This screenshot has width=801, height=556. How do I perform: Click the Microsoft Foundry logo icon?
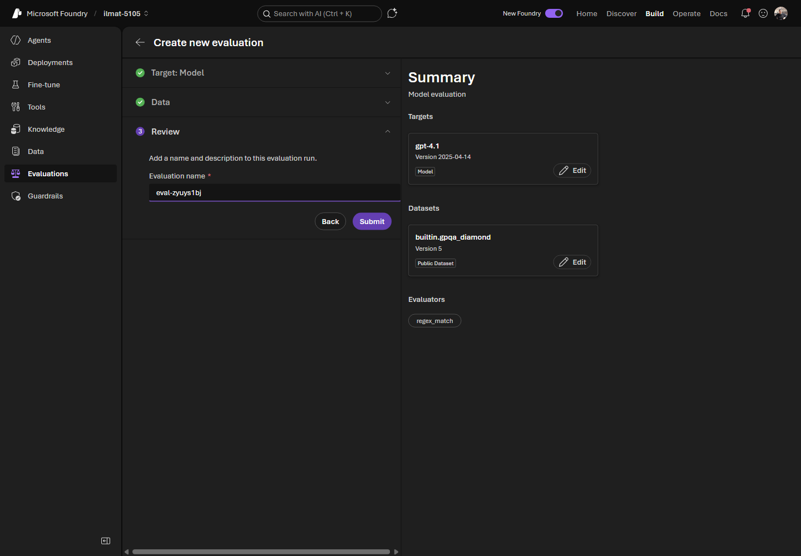click(17, 13)
